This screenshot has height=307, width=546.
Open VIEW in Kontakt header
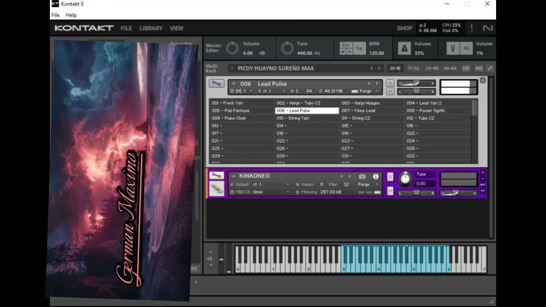click(177, 28)
